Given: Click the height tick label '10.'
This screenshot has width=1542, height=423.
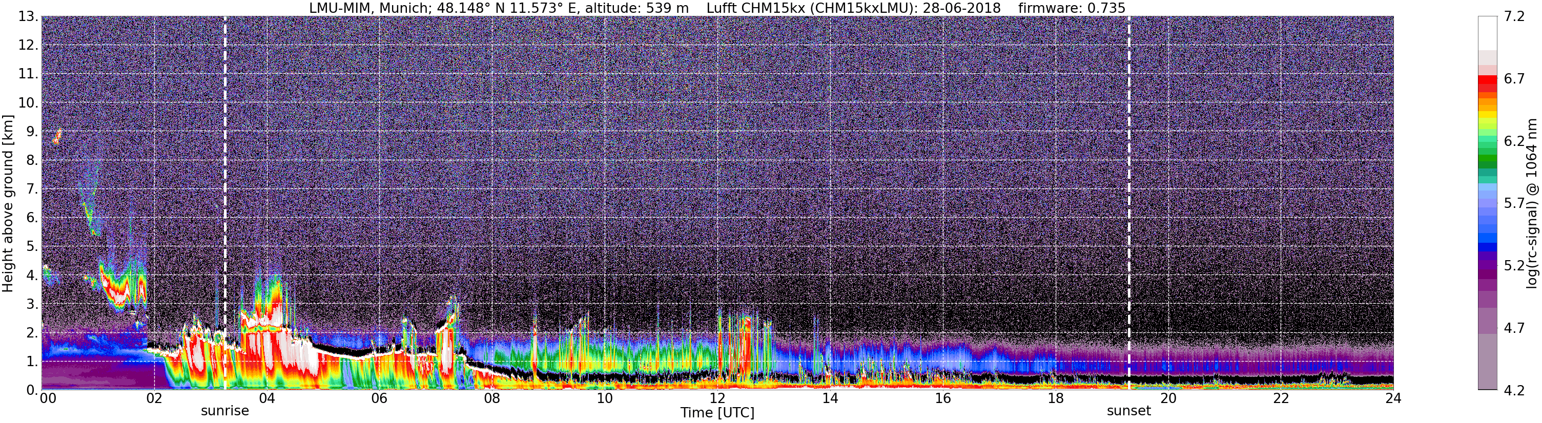Looking at the screenshot, I should click(28, 103).
